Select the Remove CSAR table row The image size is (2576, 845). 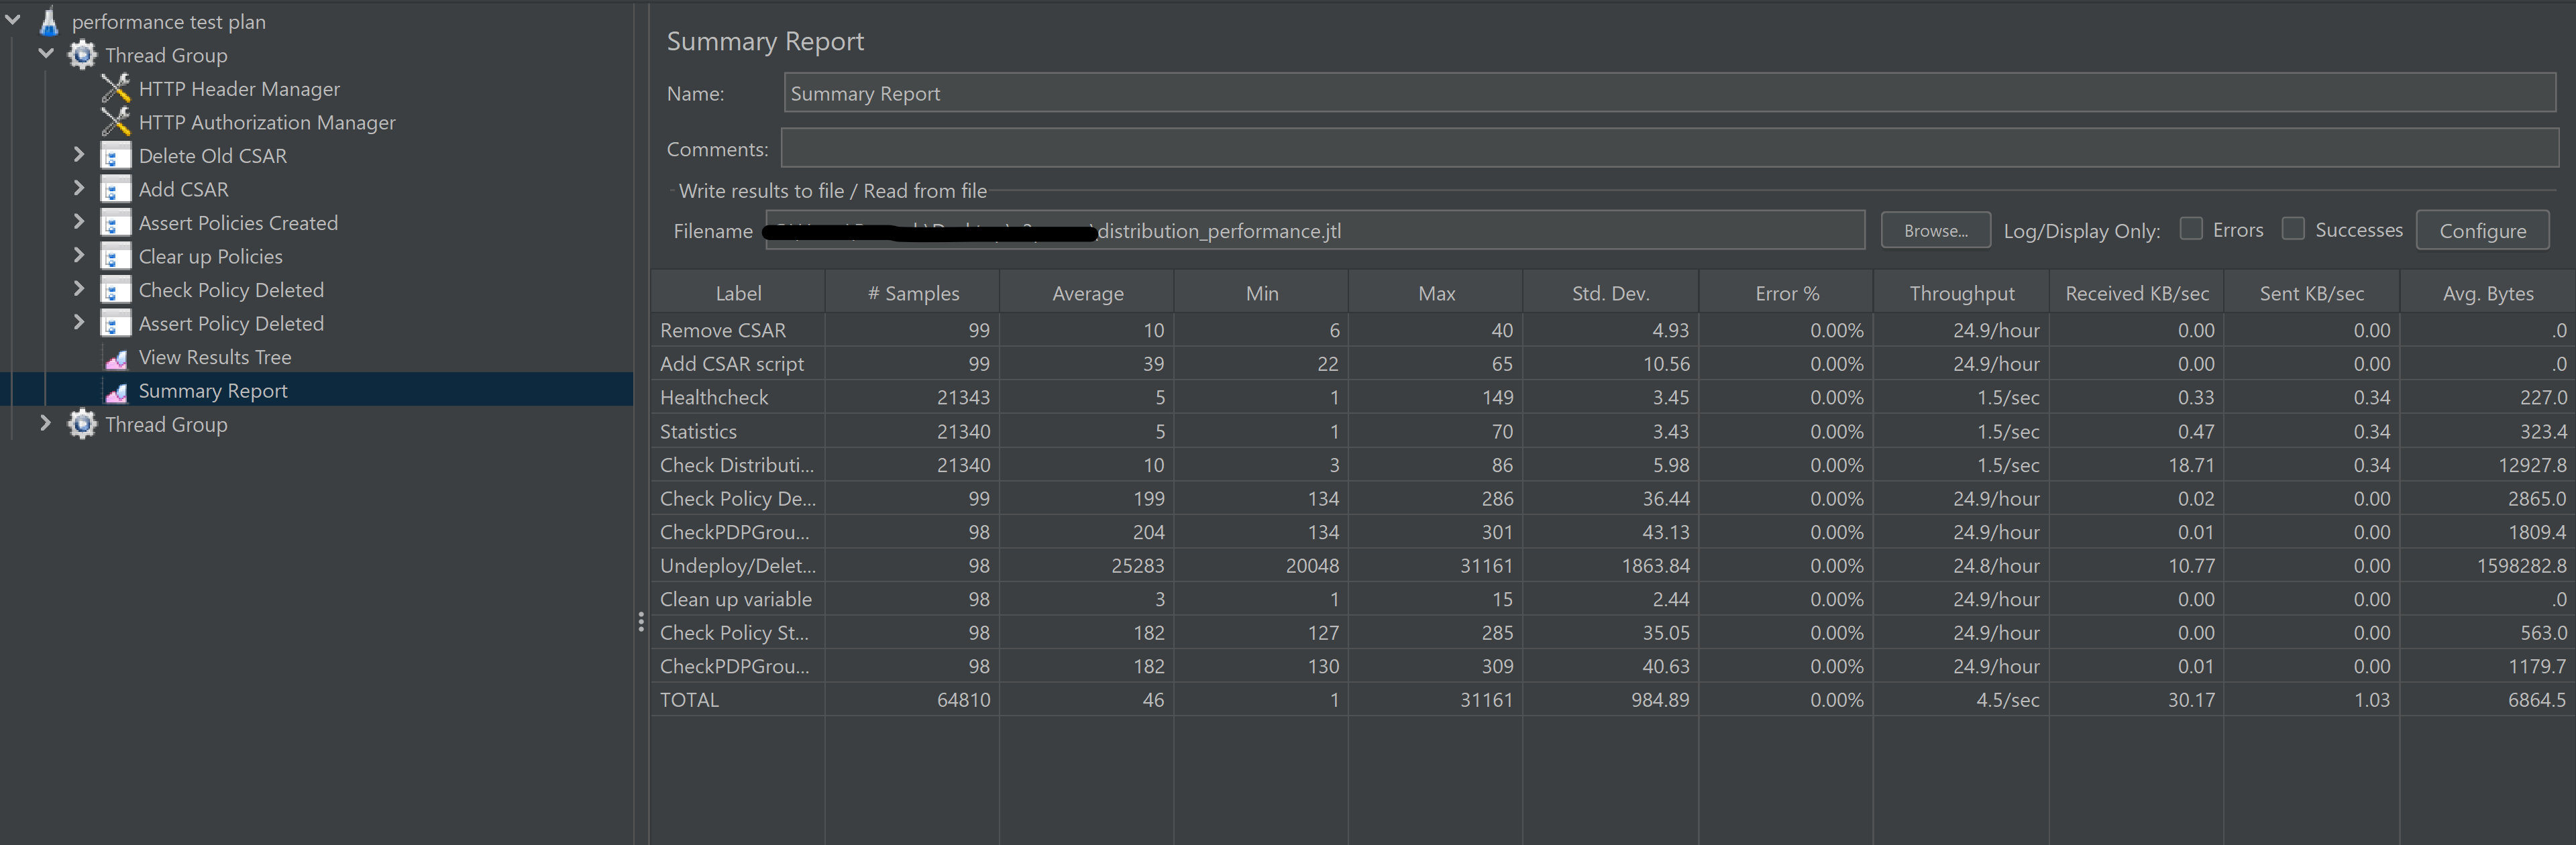1613,330
